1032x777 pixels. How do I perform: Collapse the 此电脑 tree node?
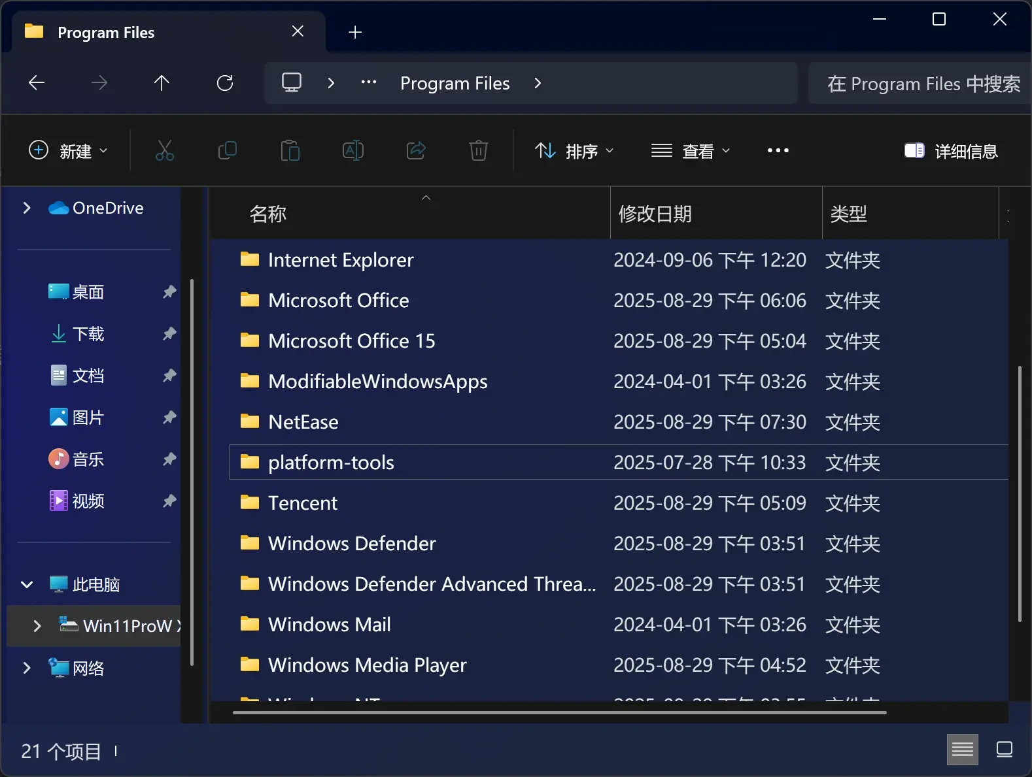[x=27, y=584]
